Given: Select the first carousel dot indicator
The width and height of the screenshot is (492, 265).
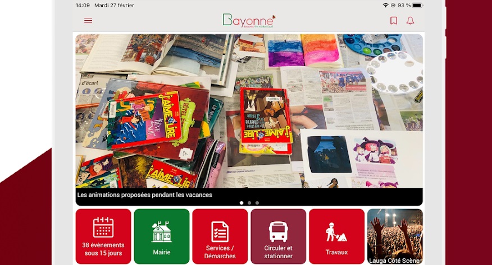Looking at the screenshot, I should point(242,203).
